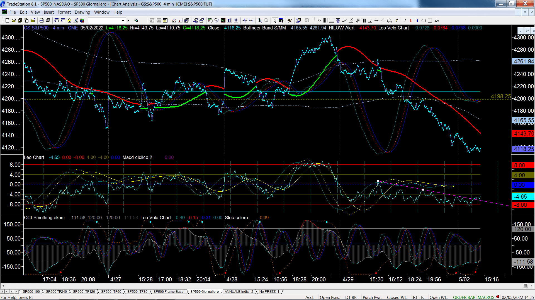Select the arc drawing tool

tap(404, 21)
